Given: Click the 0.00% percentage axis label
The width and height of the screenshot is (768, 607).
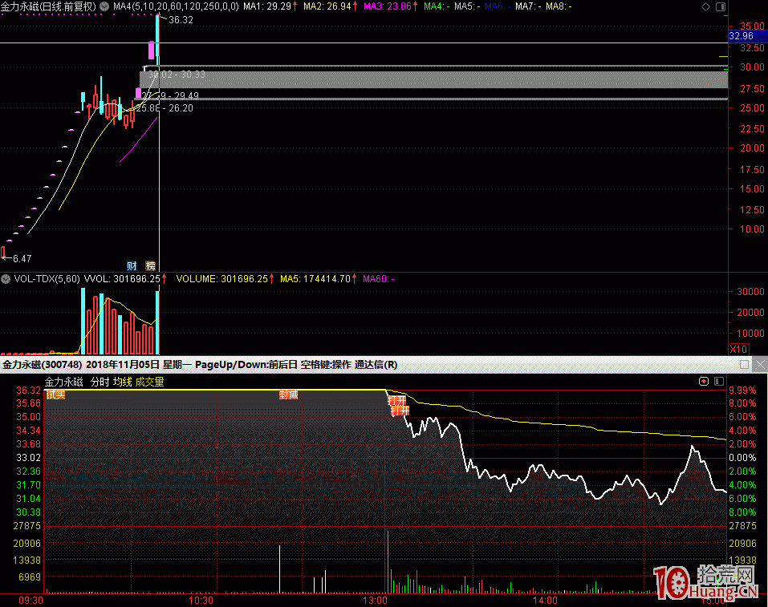Looking at the screenshot, I should [742, 458].
